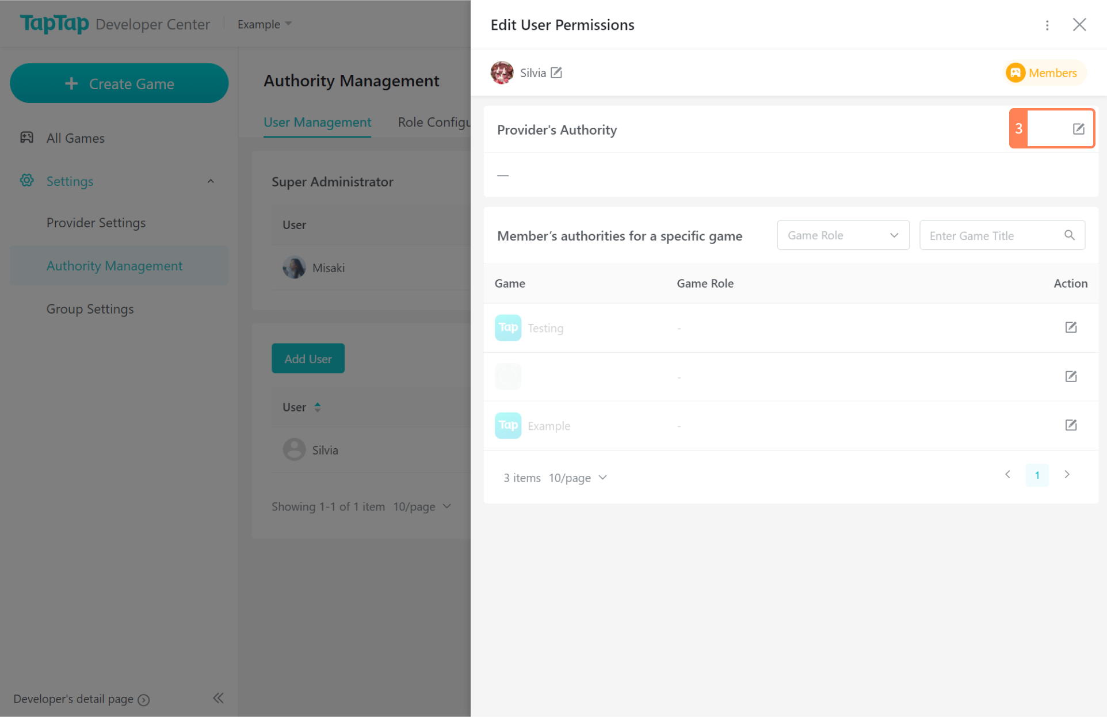Close the Edit User Permissions panel
This screenshot has width=1107, height=717.
(1079, 25)
